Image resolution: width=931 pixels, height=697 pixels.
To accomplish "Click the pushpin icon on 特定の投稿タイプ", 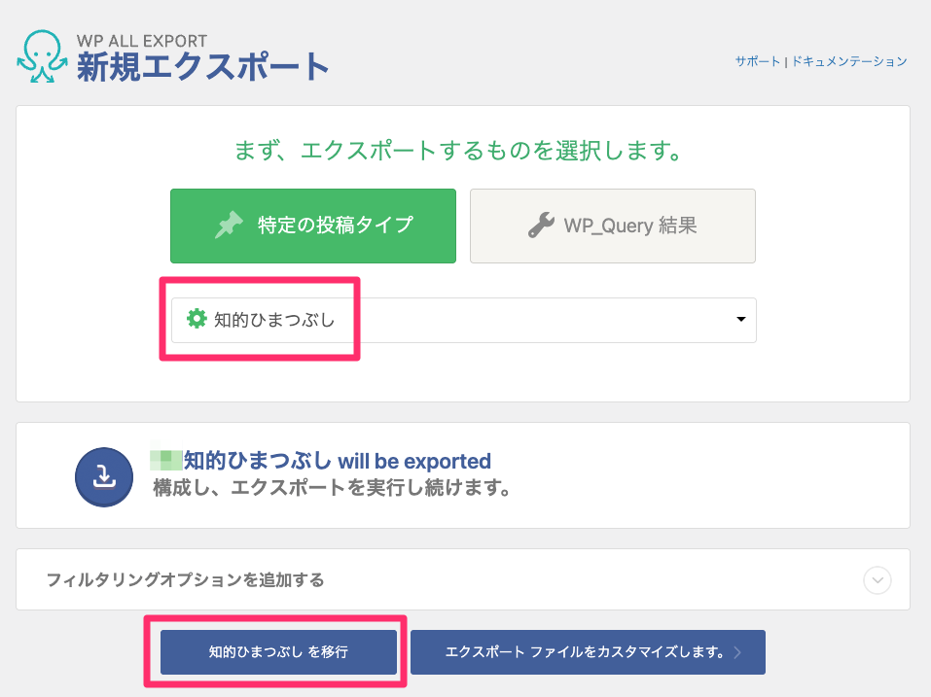I will [229, 225].
